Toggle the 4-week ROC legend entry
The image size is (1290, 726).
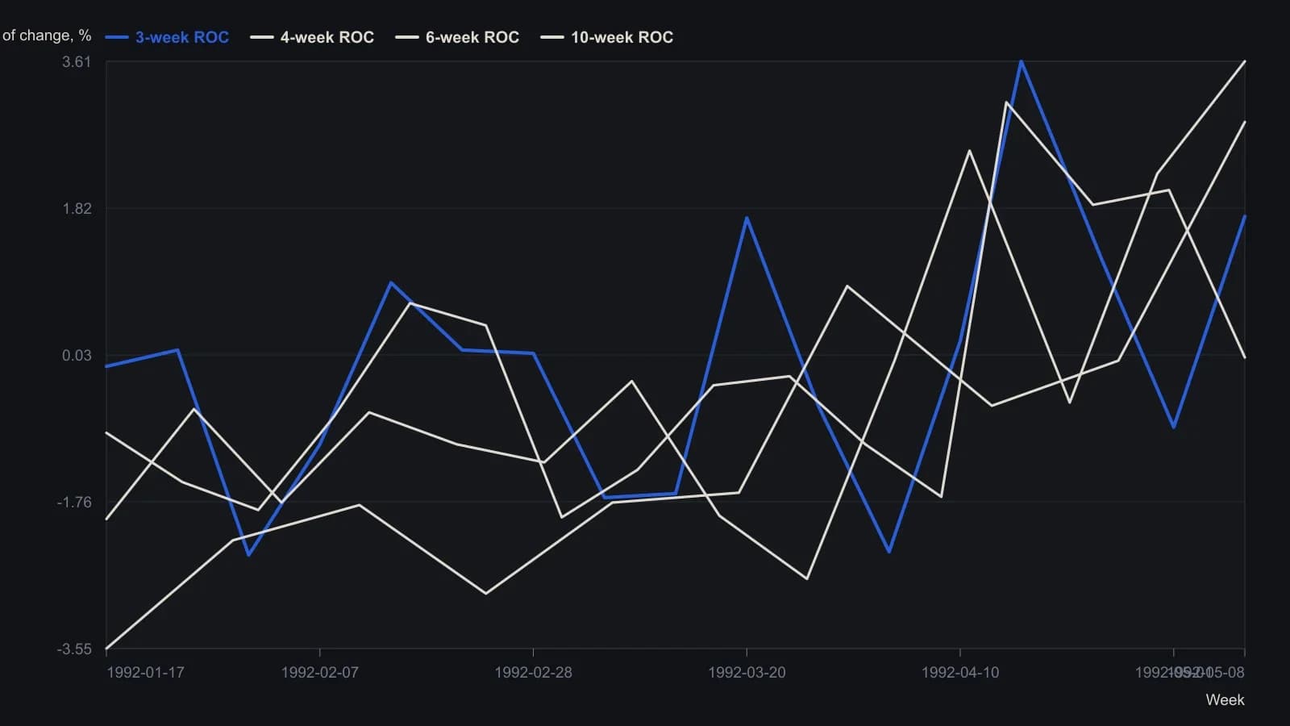click(x=313, y=37)
